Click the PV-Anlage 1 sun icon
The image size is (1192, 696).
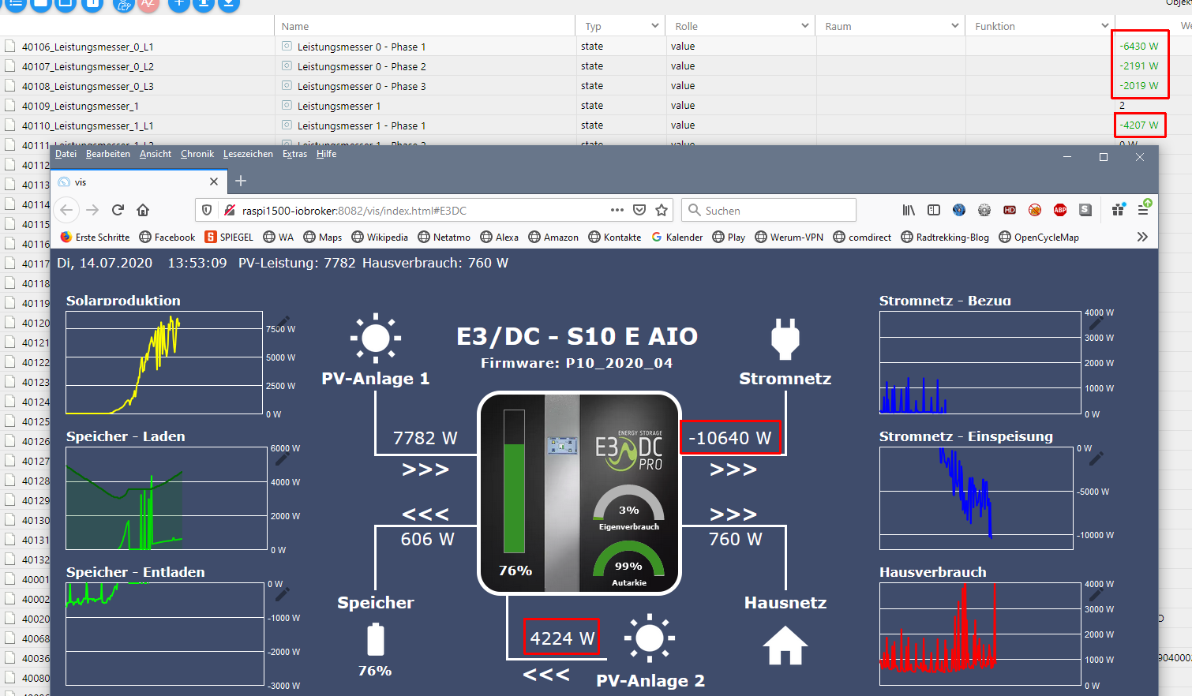tap(375, 338)
